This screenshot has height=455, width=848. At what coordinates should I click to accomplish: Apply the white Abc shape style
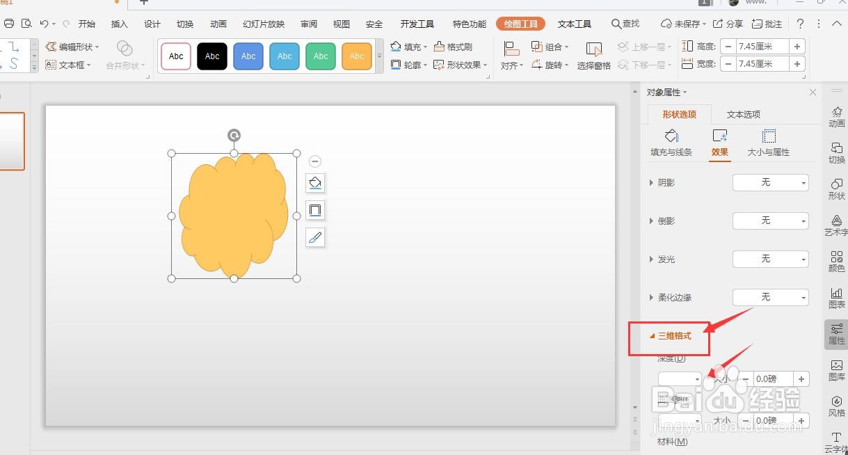tap(176, 56)
